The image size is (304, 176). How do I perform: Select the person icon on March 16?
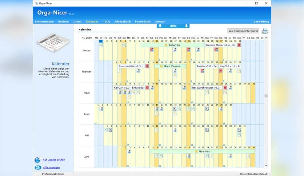(x=184, y=88)
